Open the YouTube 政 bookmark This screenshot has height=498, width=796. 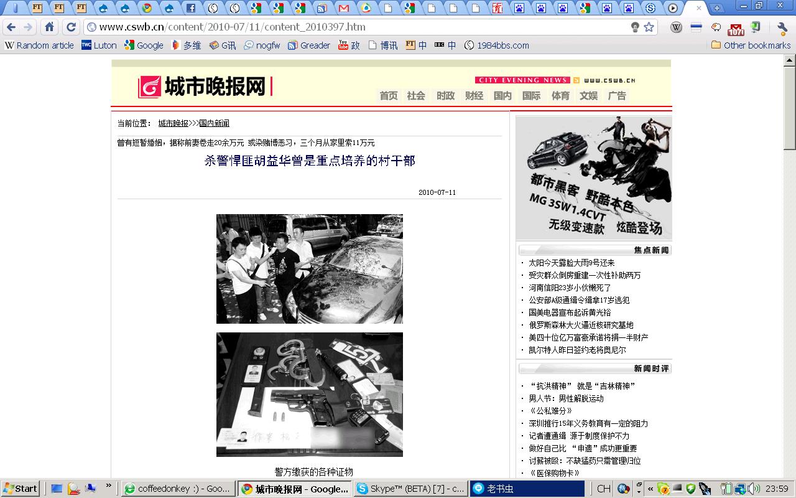tap(349, 45)
